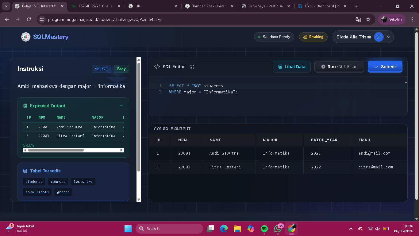419x236 pixels.
Task: Open the Ranking leaderboard
Action: coord(313,37)
